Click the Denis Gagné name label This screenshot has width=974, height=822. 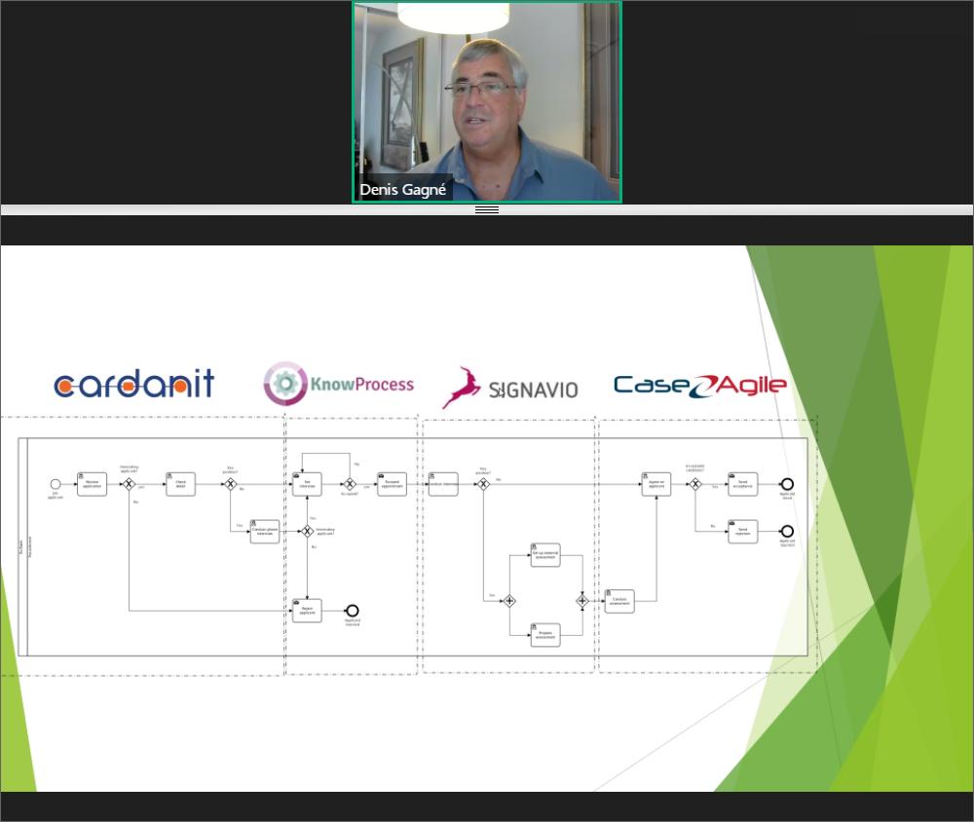pos(402,190)
